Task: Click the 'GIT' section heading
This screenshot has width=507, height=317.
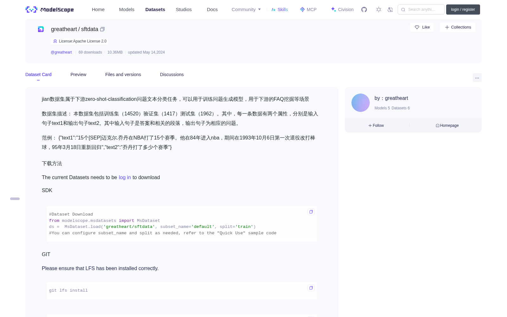Action: point(46,255)
